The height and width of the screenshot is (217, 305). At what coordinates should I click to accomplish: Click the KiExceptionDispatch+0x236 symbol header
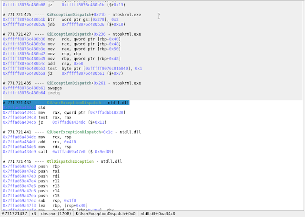76,34
